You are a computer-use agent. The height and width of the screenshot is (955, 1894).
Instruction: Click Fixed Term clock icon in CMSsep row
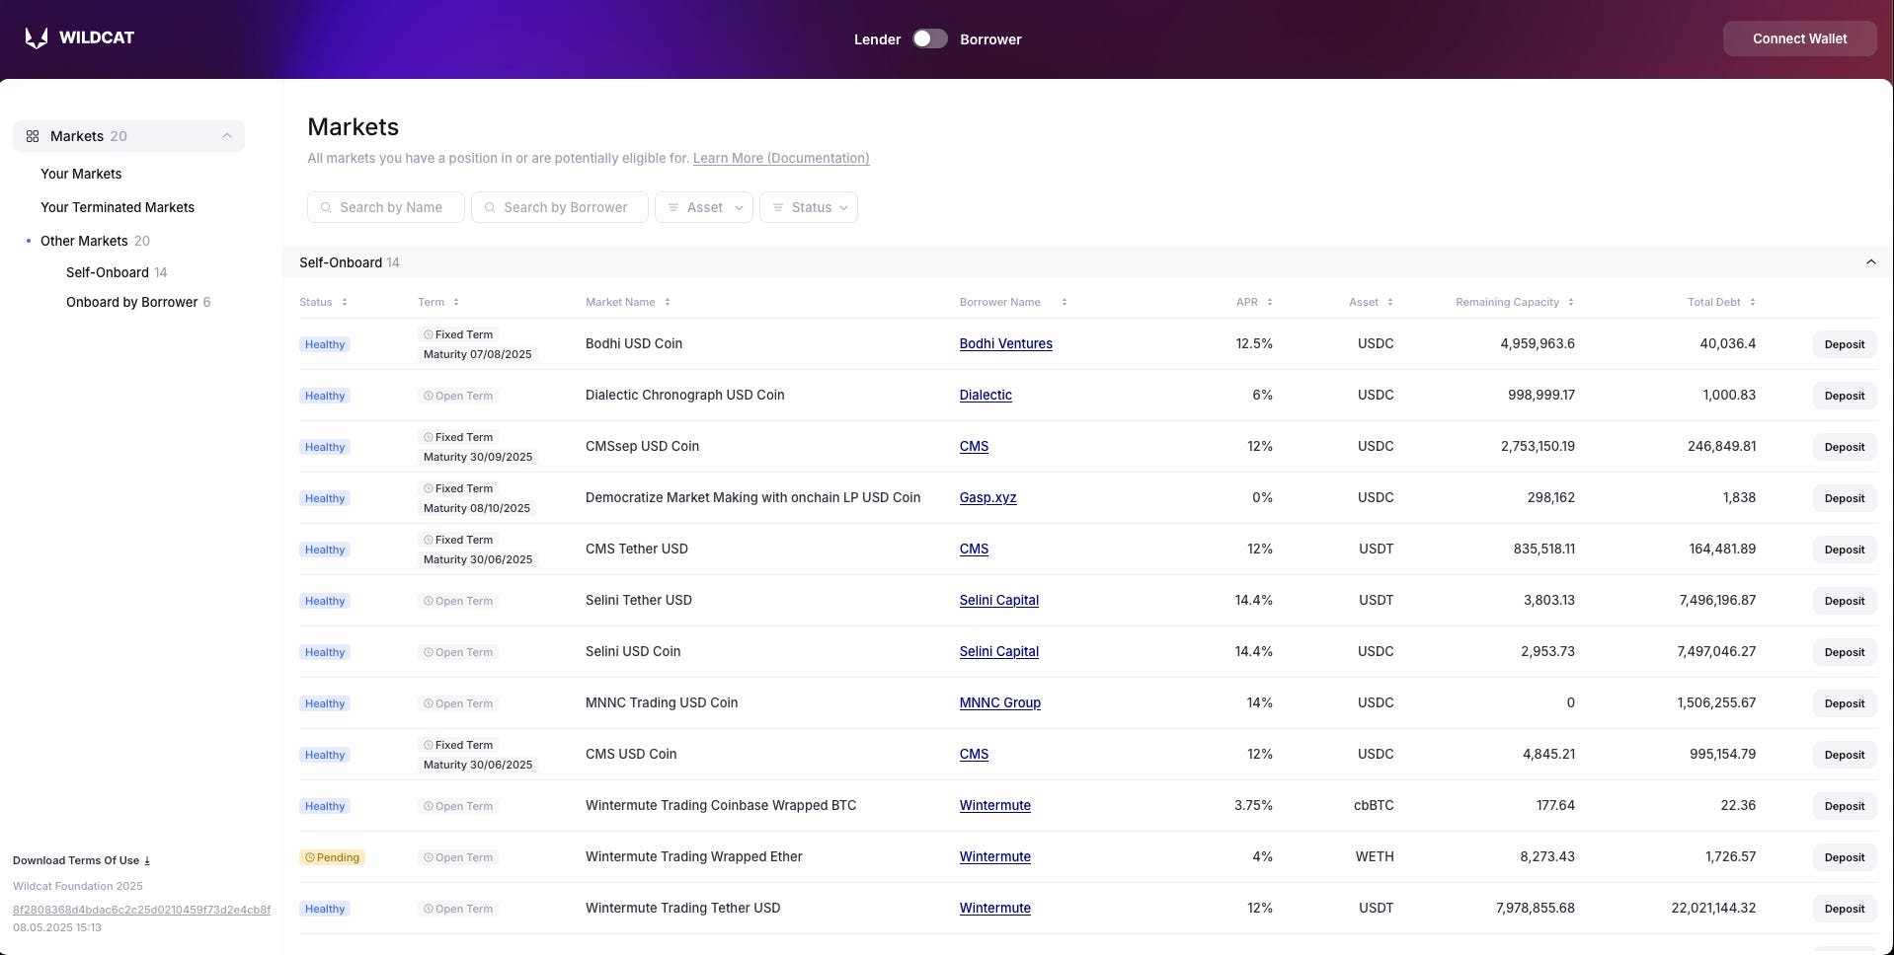[x=429, y=437]
